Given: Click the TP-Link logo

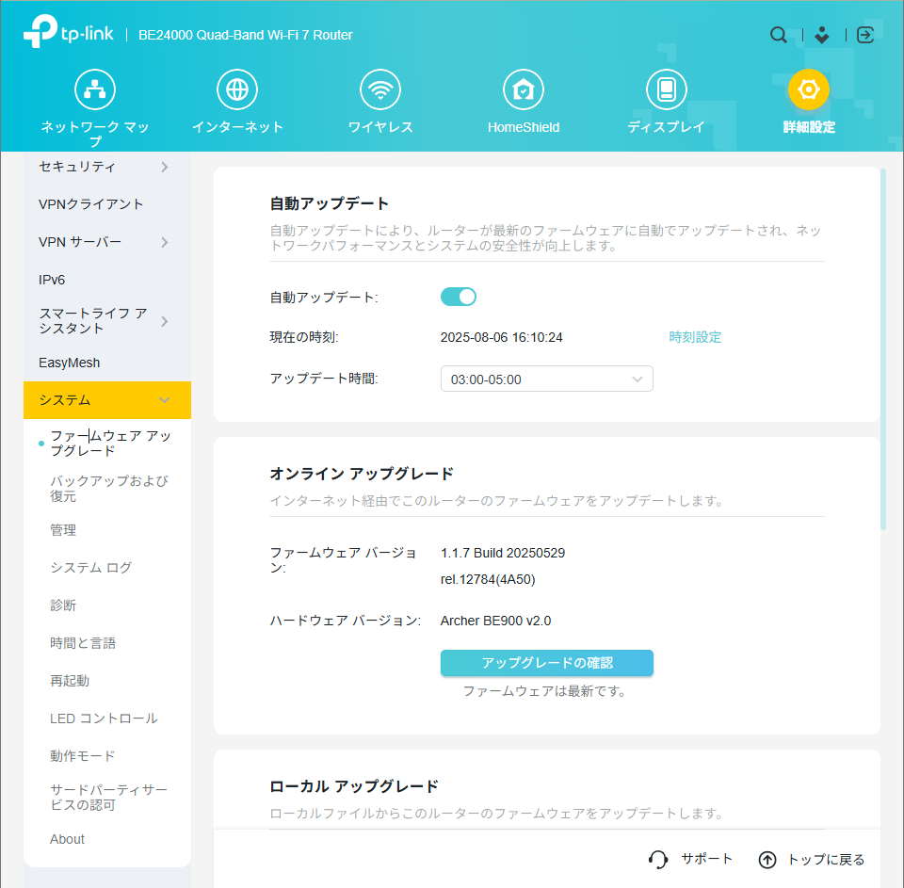Looking at the screenshot, I should pos(68,32).
